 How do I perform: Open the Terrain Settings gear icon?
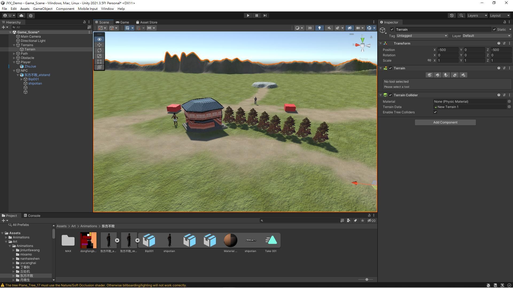463,75
